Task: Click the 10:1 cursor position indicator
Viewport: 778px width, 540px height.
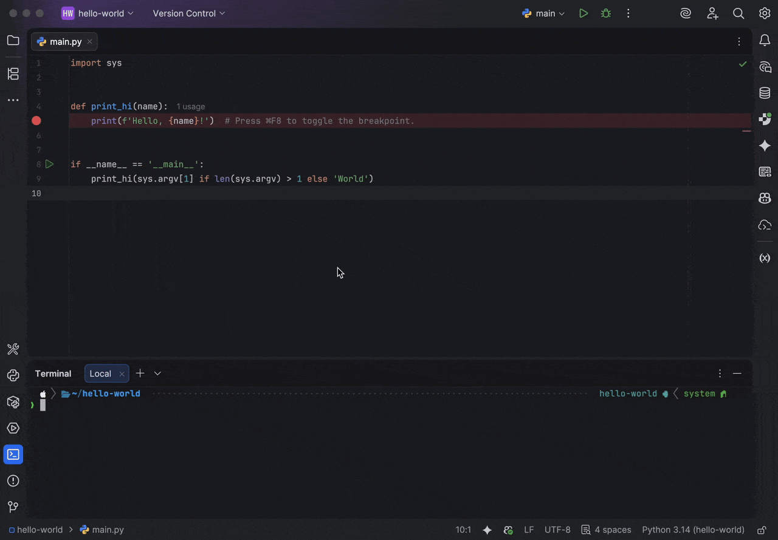Action: tap(463, 530)
